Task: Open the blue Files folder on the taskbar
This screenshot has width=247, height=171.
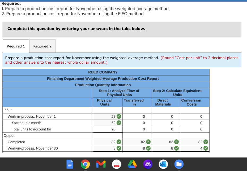Action: pyautogui.click(x=179, y=164)
